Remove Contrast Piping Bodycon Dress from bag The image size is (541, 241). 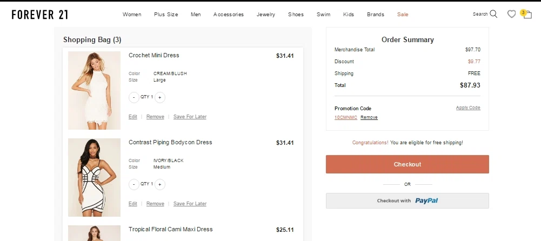click(x=155, y=203)
